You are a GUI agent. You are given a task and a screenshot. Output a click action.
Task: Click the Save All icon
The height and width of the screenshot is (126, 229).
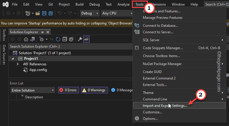(x=51, y=13)
